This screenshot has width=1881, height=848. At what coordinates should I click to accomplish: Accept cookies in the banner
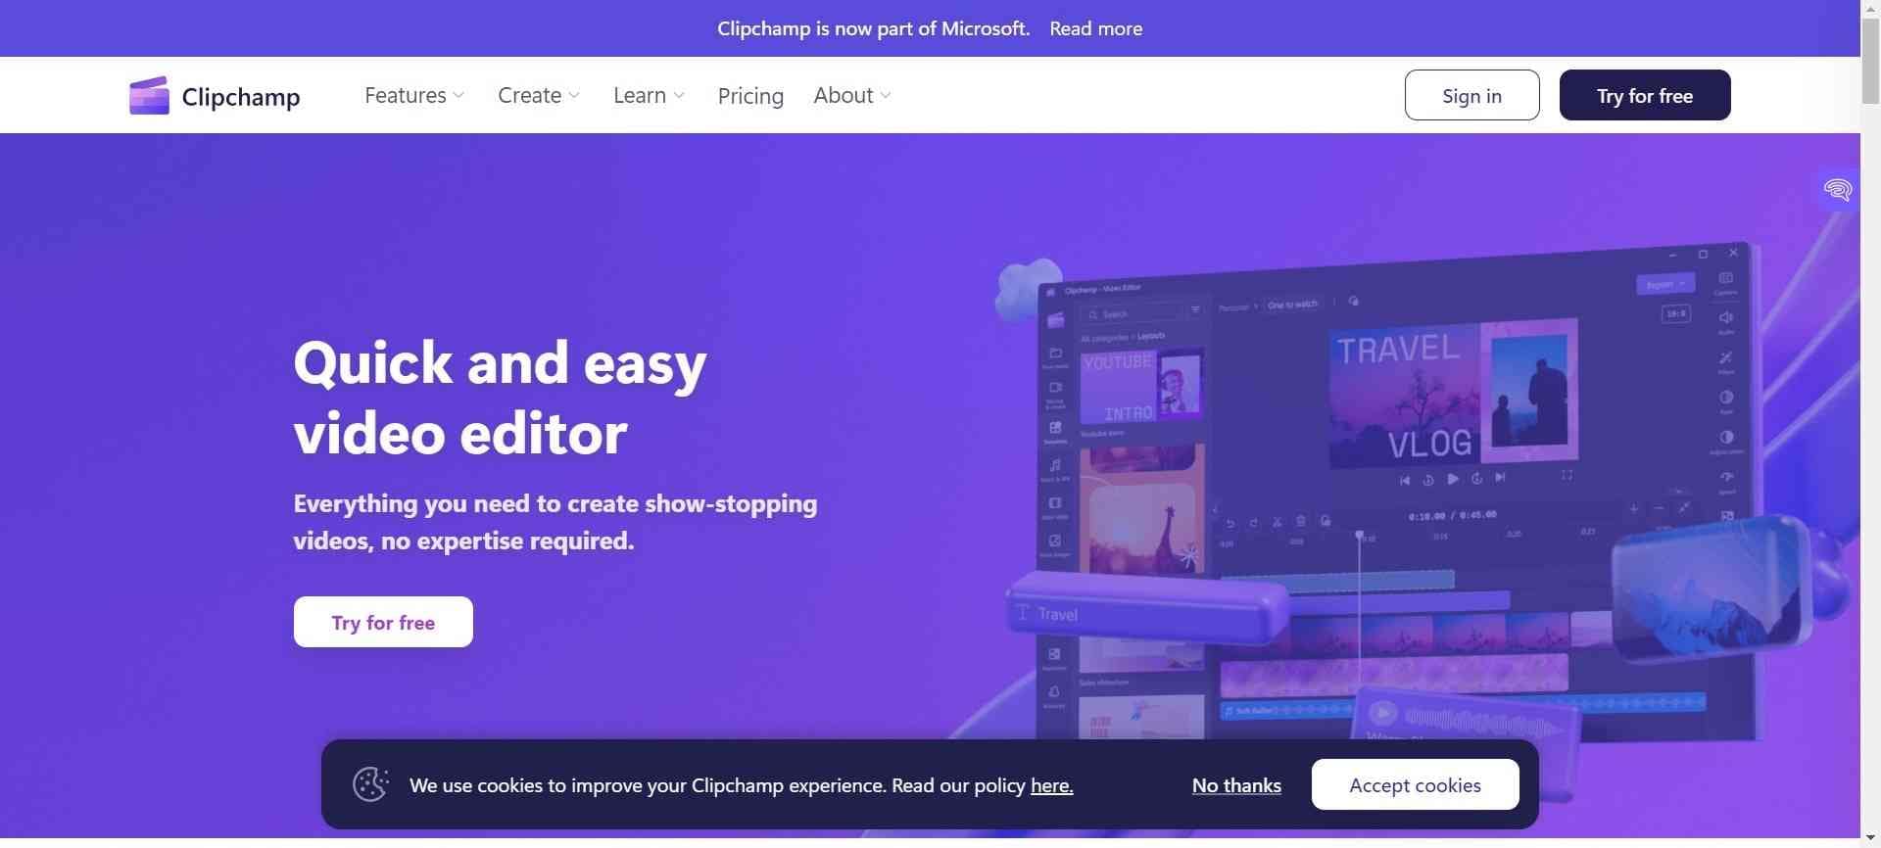click(1415, 784)
